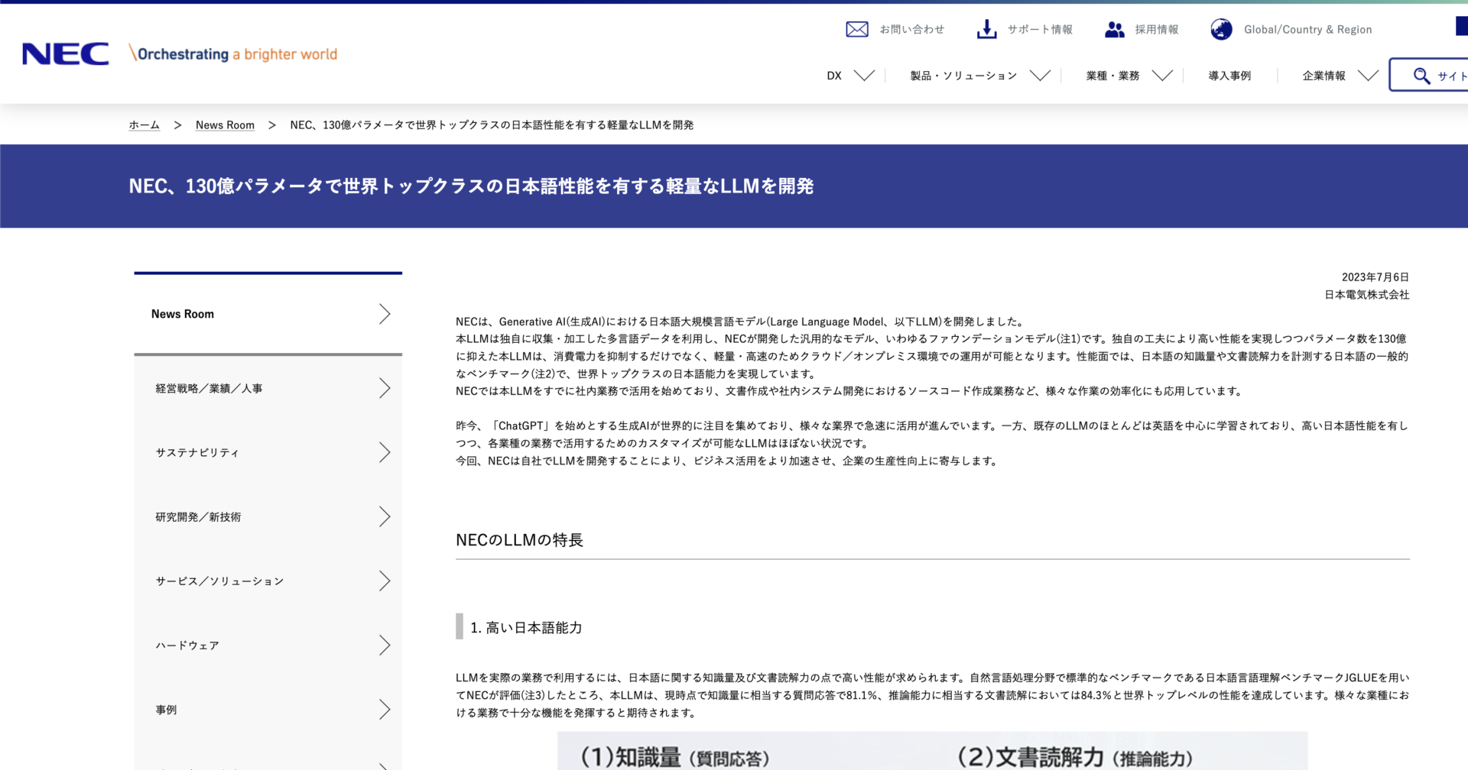Open the News Room arrow icon
Image resolution: width=1468 pixels, height=770 pixels.
pyautogui.click(x=385, y=314)
